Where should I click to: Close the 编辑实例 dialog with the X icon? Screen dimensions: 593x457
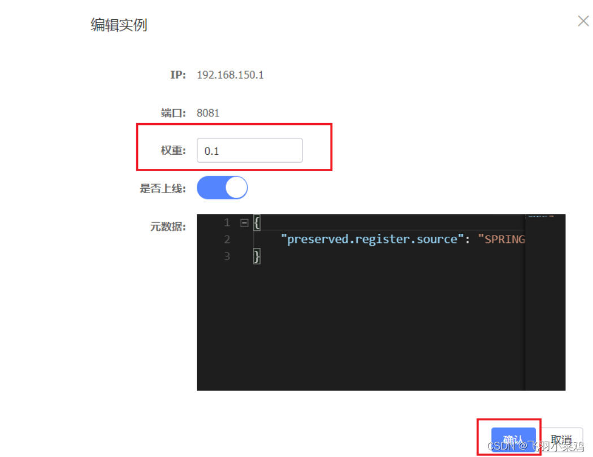click(x=583, y=21)
